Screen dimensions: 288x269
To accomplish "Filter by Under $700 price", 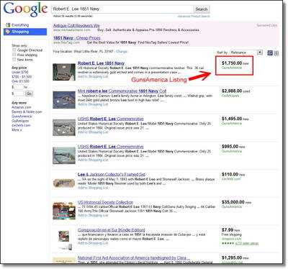I will point(20,72).
